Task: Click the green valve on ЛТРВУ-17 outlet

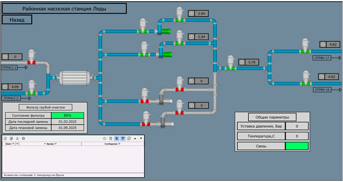Action: pyautogui.click(x=305, y=51)
